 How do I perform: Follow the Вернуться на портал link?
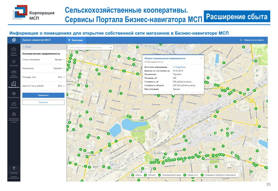pyautogui.click(x=255, y=39)
